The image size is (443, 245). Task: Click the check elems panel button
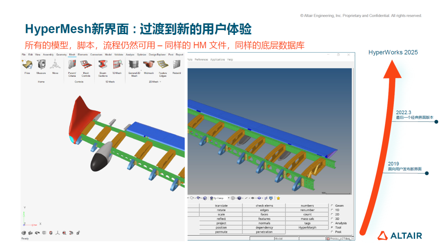point(264,206)
